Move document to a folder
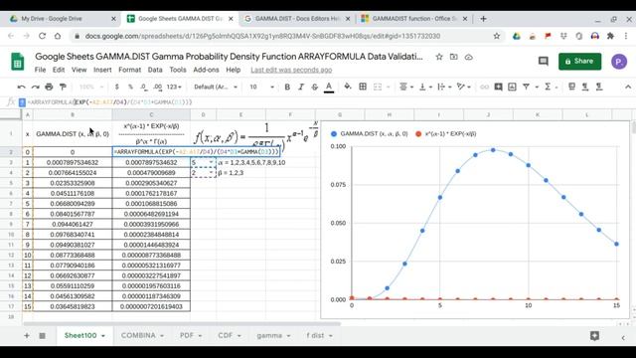This screenshot has height=358, width=636. tap(453, 57)
